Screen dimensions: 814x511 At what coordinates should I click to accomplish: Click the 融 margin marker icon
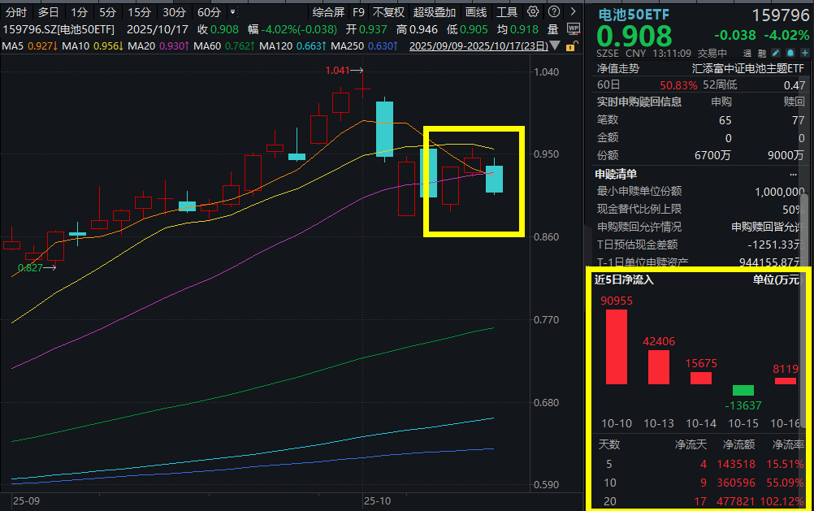(x=761, y=52)
